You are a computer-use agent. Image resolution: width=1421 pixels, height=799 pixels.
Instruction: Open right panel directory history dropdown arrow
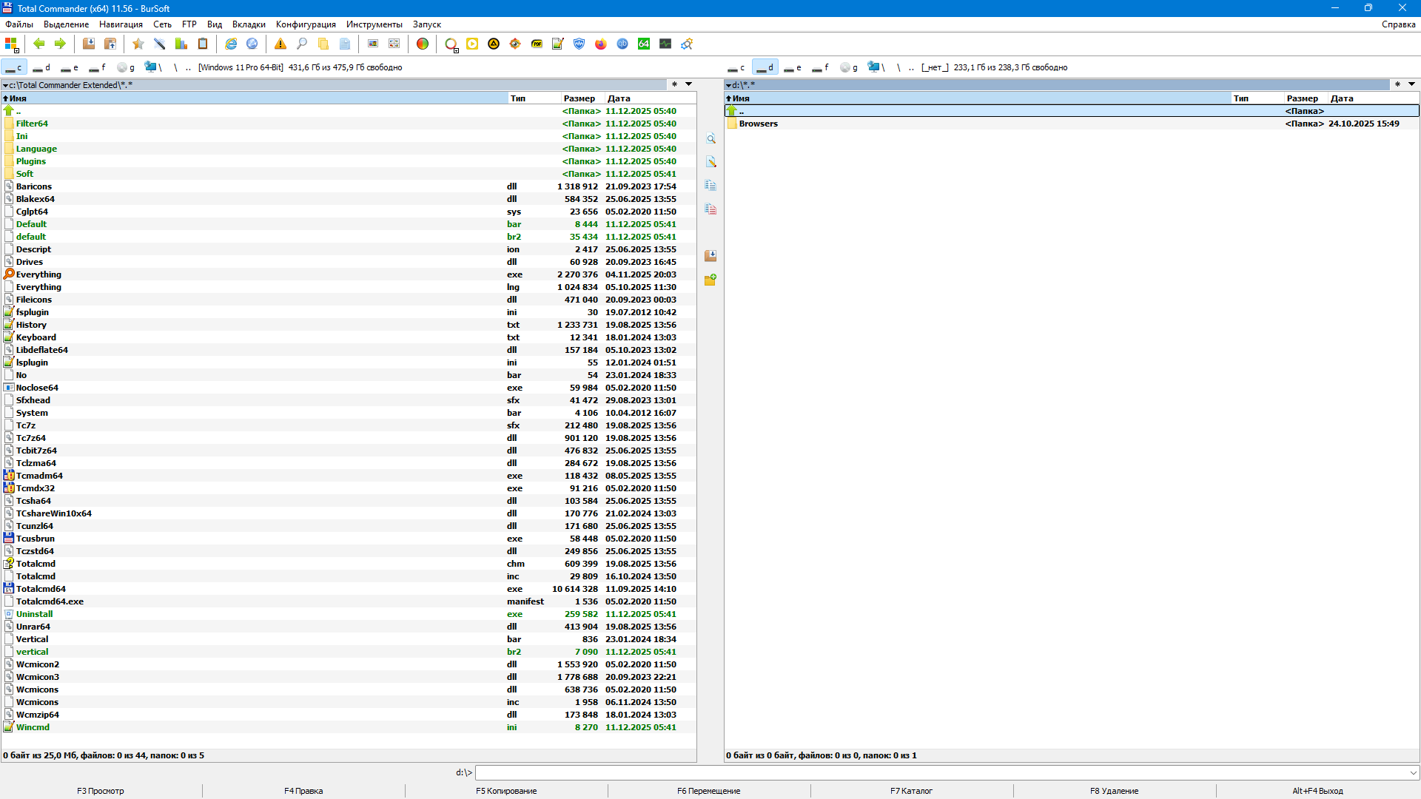coord(1411,84)
